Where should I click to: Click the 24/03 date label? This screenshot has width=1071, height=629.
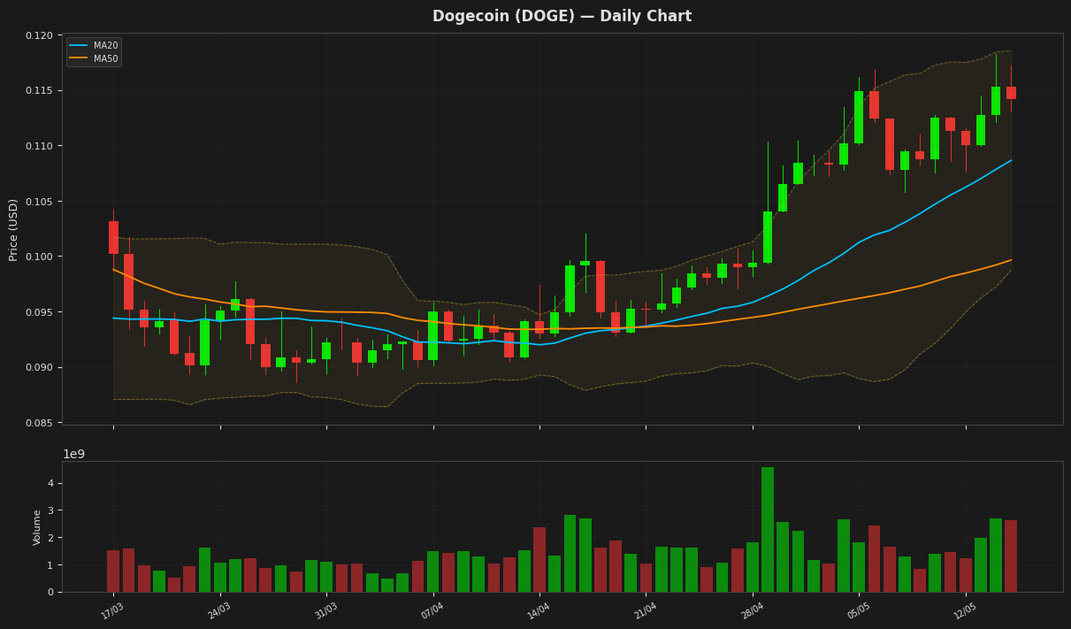click(218, 611)
